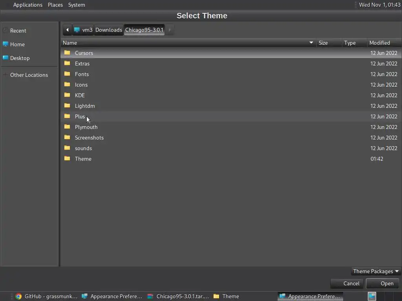Select the Plymouth folder name
Screen dimensions: 402x301
click(86, 127)
